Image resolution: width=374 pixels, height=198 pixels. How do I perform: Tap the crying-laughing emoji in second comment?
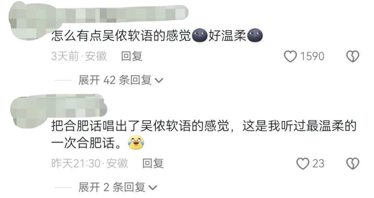click(136, 142)
